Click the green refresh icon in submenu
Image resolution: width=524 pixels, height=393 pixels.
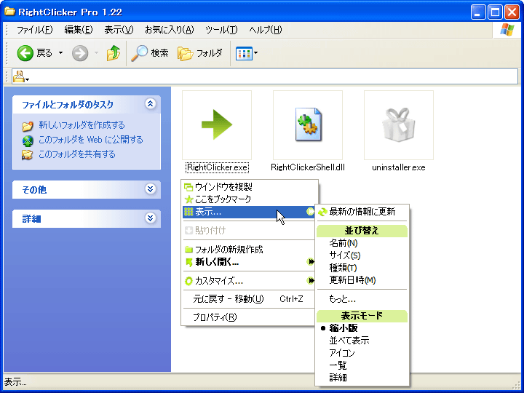(322, 212)
